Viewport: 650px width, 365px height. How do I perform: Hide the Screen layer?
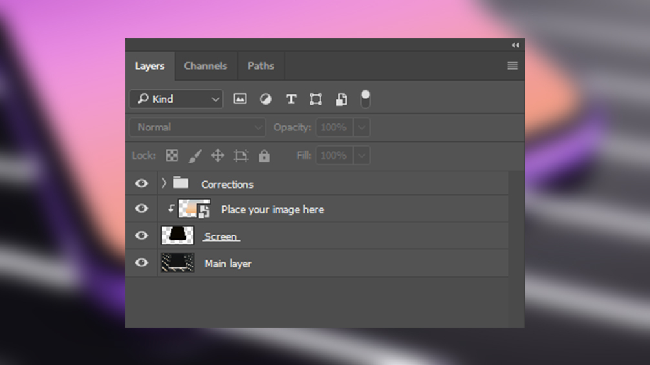142,235
